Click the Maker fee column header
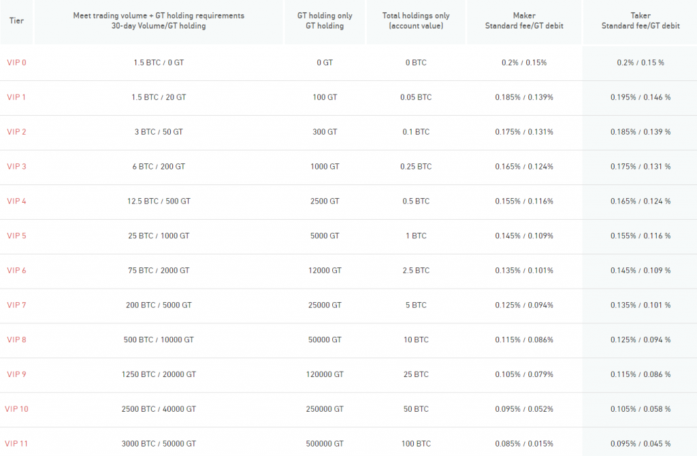 pyautogui.click(x=523, y=20)
